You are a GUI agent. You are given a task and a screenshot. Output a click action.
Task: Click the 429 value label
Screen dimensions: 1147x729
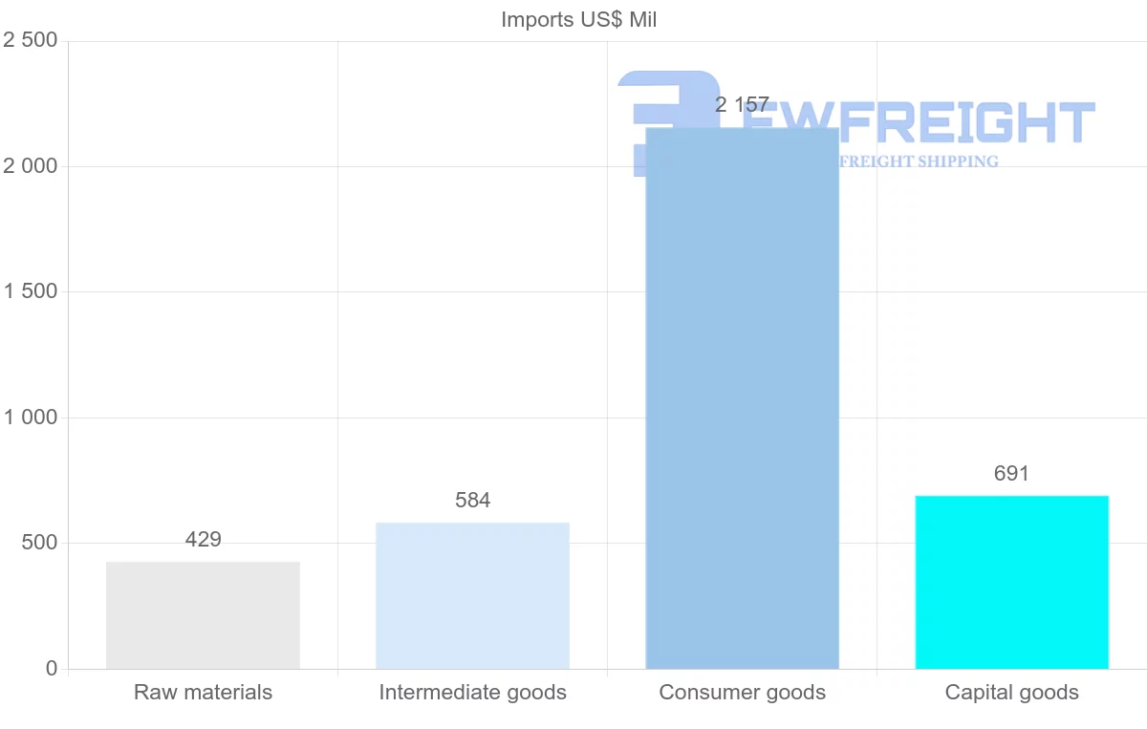coord(203,540)
